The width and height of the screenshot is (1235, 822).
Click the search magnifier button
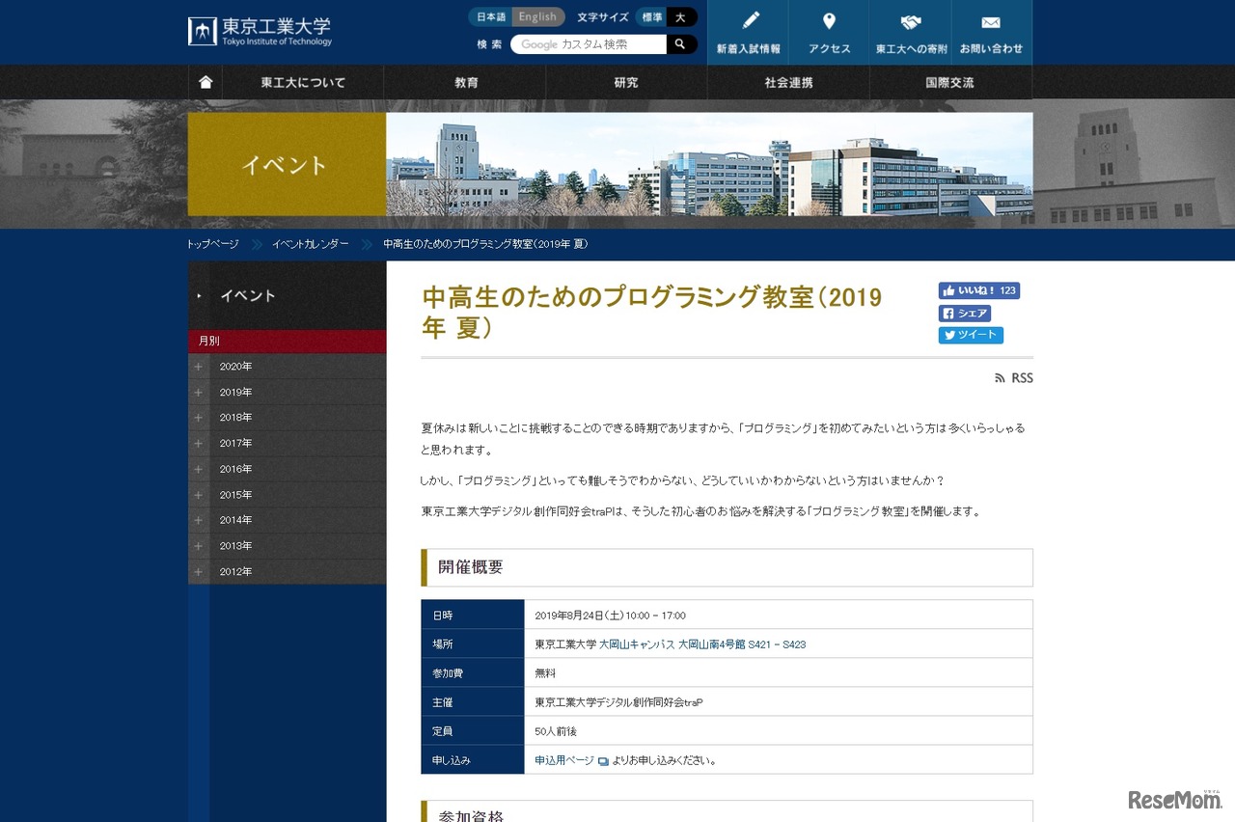(681, 44)
